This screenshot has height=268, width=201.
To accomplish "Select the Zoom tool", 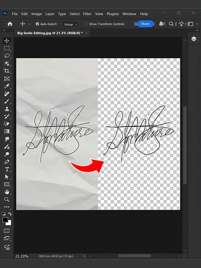I will click(7, 199).
